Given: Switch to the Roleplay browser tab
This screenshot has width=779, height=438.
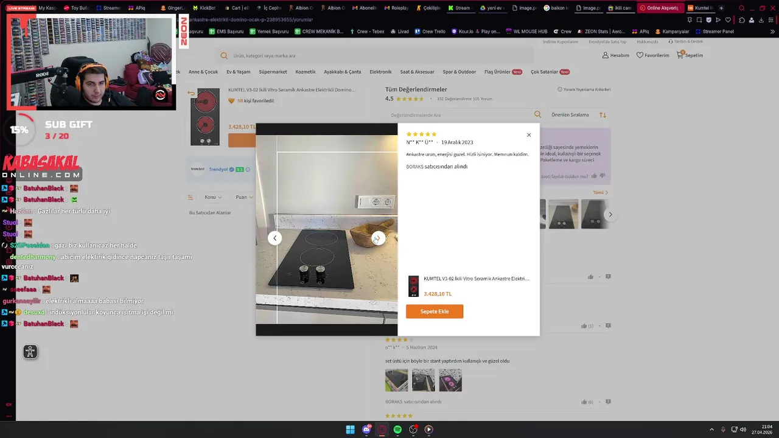Looking at the screenshot, I should click(396, 8).
